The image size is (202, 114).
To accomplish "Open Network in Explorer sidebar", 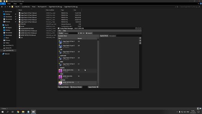I will click(7, 54).
